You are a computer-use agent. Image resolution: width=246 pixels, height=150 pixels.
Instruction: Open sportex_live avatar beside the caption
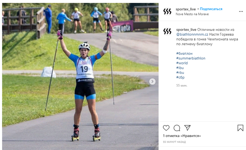[x=167, y=31]
